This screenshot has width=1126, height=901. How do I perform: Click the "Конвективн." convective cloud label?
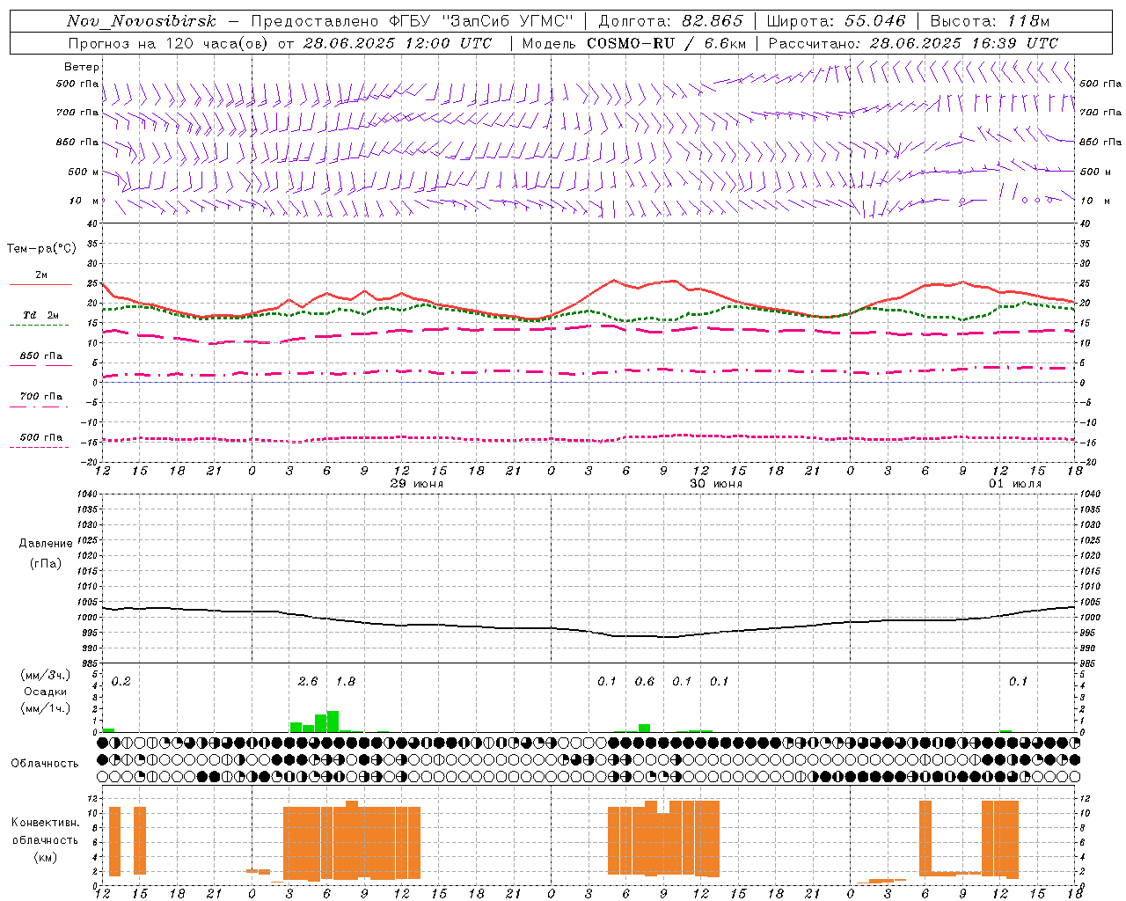[x=45, y=823]
